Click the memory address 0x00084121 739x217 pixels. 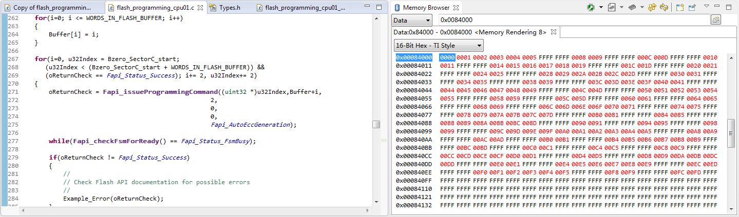[x=414, y=197]
